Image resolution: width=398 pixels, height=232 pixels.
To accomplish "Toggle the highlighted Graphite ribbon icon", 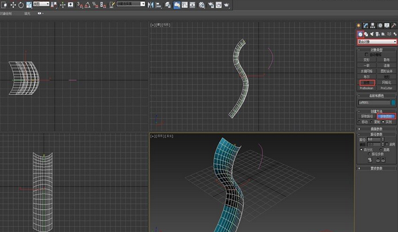I will (x=177, y=4).
